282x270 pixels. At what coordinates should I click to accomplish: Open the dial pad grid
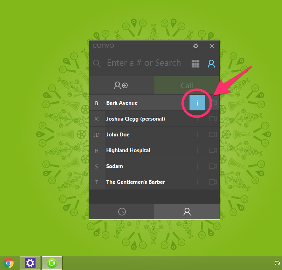click(196, 64)
